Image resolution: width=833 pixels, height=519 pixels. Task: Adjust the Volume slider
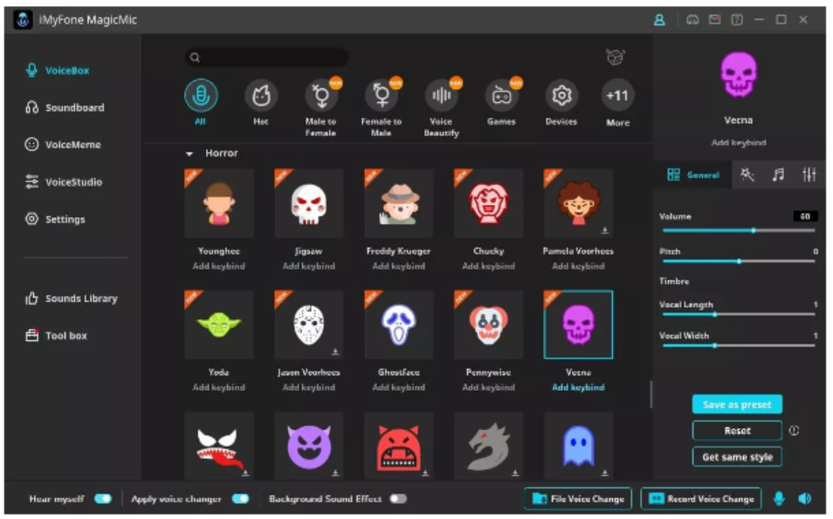point(754,230)
